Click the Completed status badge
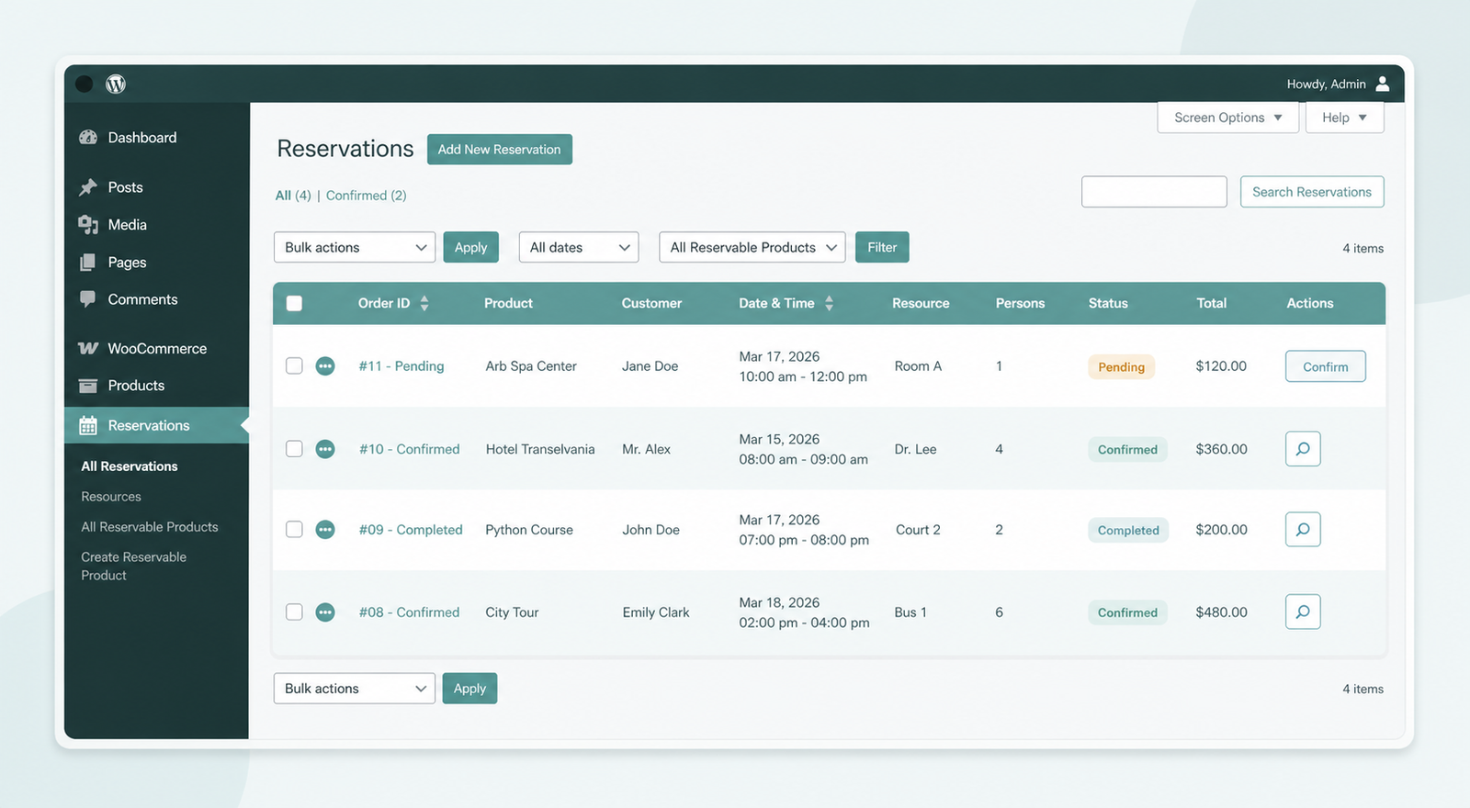Image resolution: width=1470 pixels, height=808 pixels. [1128, 531]
